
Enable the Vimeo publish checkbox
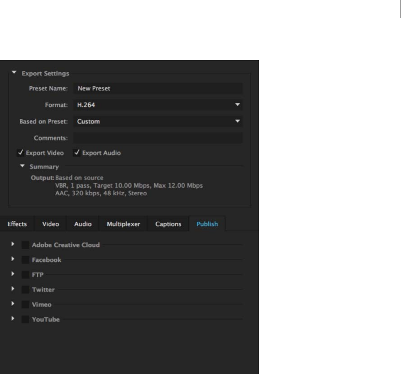point(25,304)
